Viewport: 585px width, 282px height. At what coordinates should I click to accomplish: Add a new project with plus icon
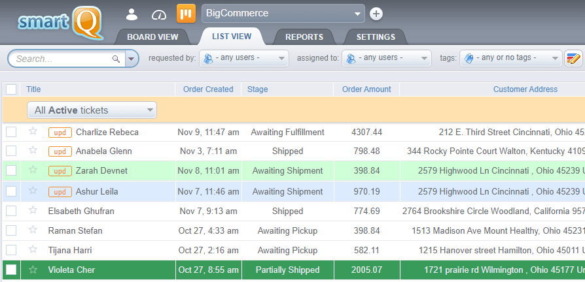(376, 14)
